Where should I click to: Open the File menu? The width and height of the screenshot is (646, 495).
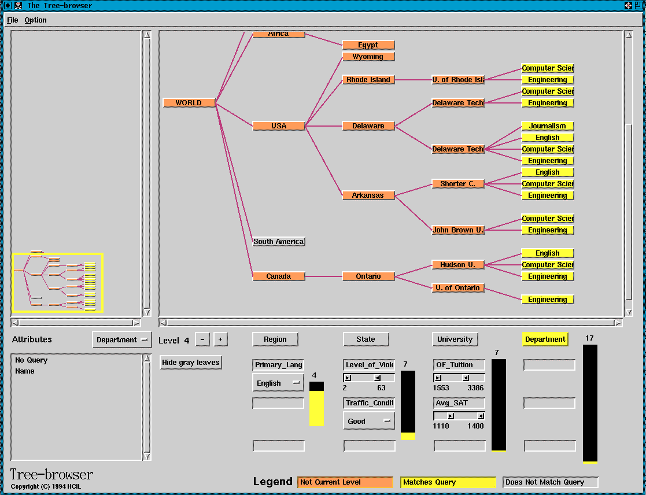pos(12,20)
